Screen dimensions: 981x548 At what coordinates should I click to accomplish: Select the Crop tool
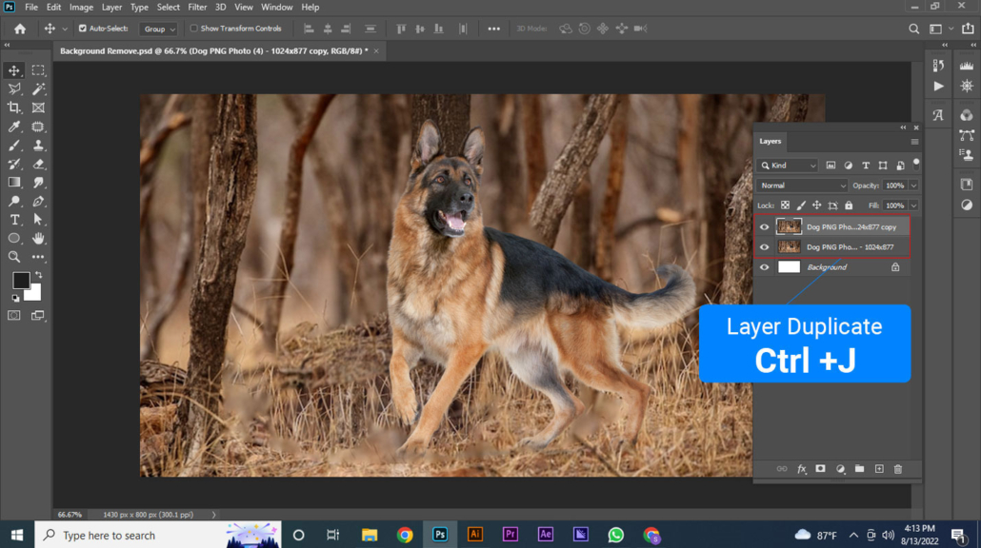click(14, 108)
